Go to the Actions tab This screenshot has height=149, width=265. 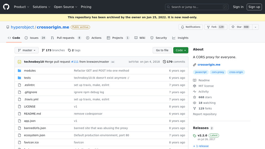pos(94,38)
